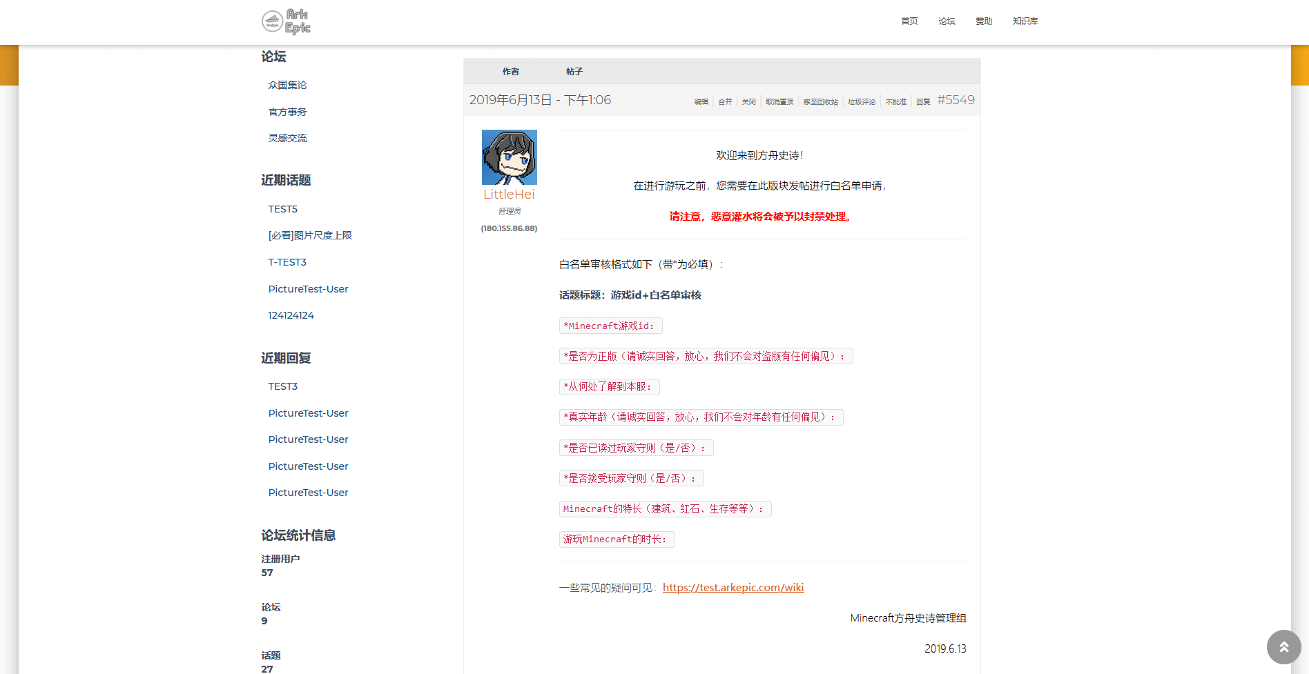Click 不批准 to unapprove the post
Image resolution: width=1309 pixels, height=674 pixels.
896,102
